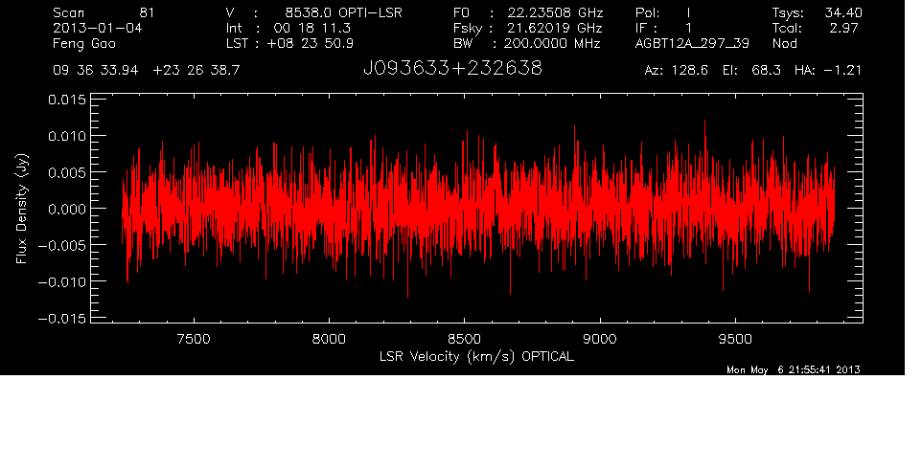Select the F0 frequency 22.23508 GHz

click(555, 12)
